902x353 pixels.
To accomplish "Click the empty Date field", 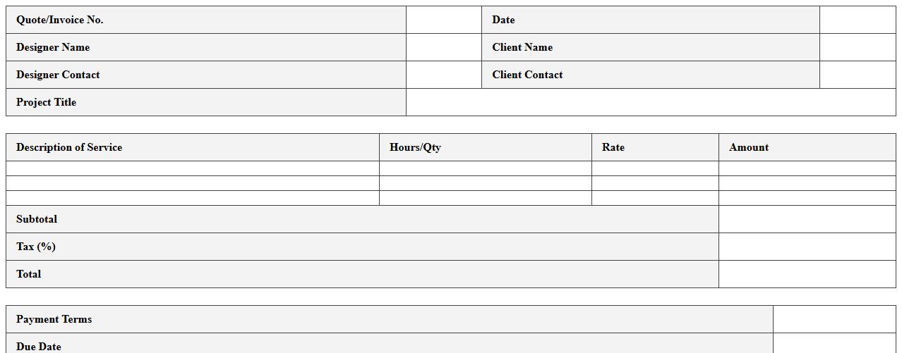I will pyautogui.click(x=857, y=20).
